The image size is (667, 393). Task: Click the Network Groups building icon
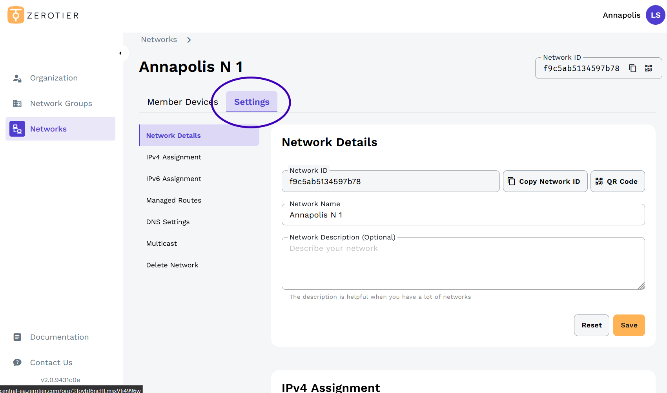tap(17, 103)
